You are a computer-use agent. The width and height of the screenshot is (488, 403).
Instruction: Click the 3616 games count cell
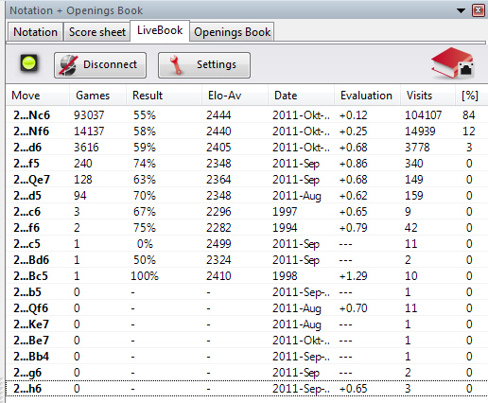[86, 148]
